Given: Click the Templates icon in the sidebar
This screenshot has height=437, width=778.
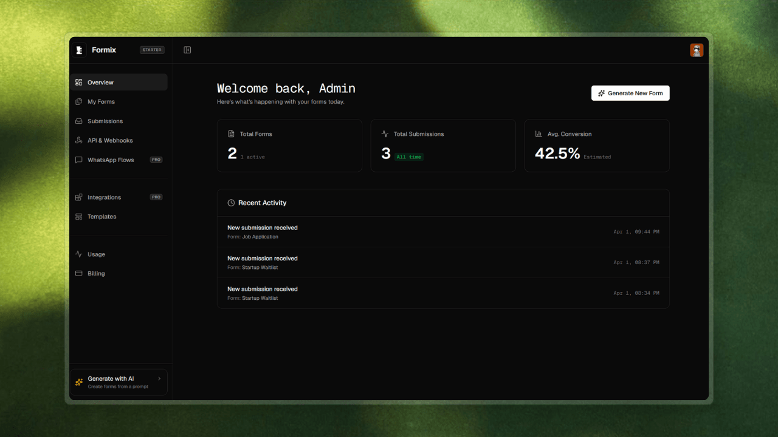Looking at the screenshot, I should pos(78,216).
